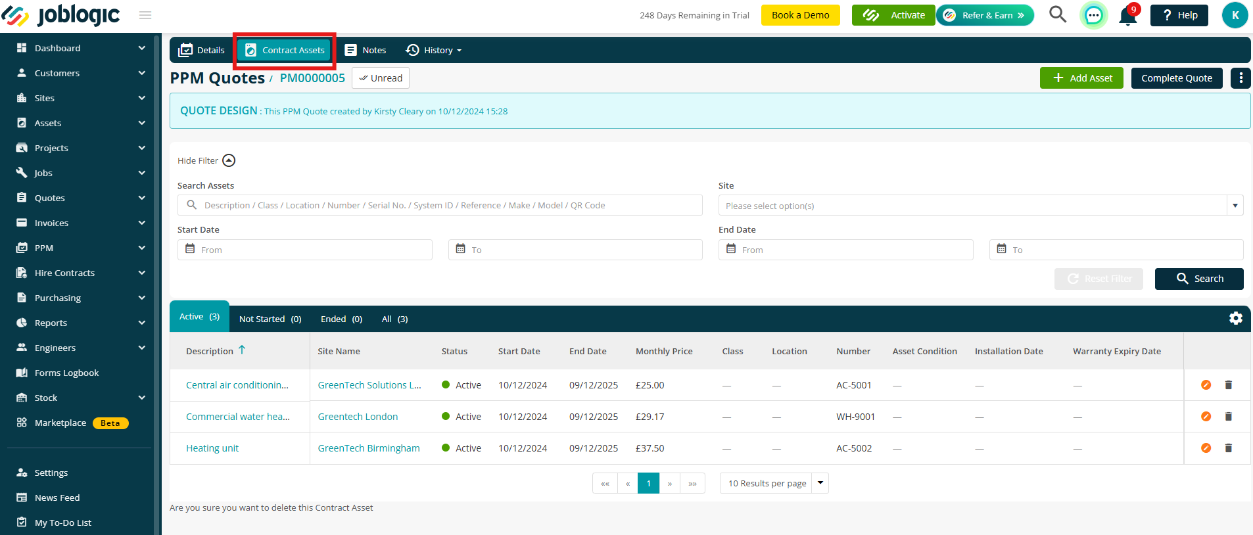The height and width of the screenshot is (535, 1253).
Task: Click the Activate button
Action: point(893,15)
